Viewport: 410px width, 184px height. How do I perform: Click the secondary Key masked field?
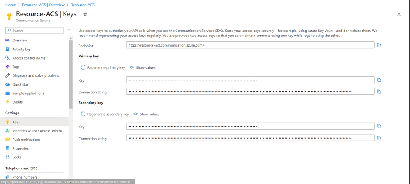pyautogui.click(x=250, y=127)
